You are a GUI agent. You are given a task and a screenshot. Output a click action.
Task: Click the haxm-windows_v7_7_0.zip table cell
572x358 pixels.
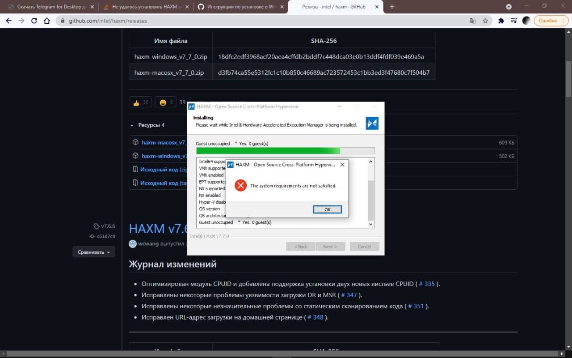171,57
